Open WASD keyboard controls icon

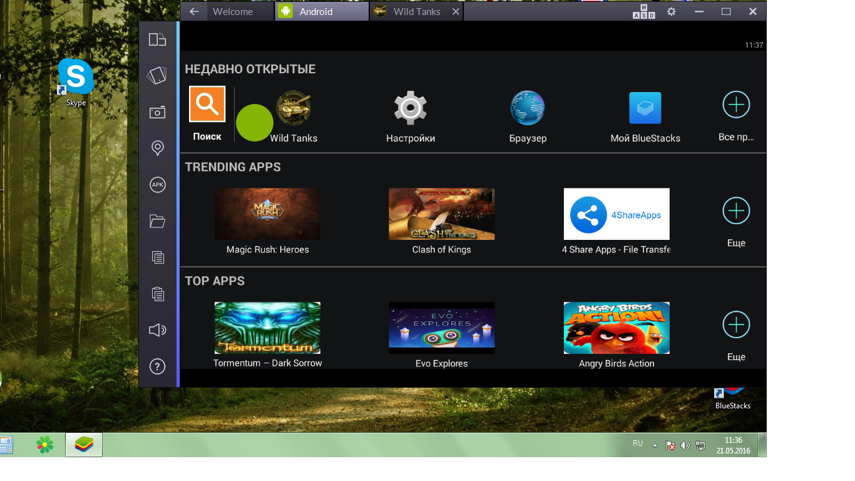pyautogui.click(x=644, y=11)
